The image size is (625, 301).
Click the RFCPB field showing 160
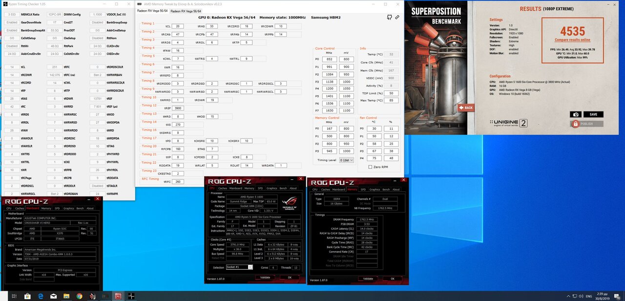tap(178, 149)
